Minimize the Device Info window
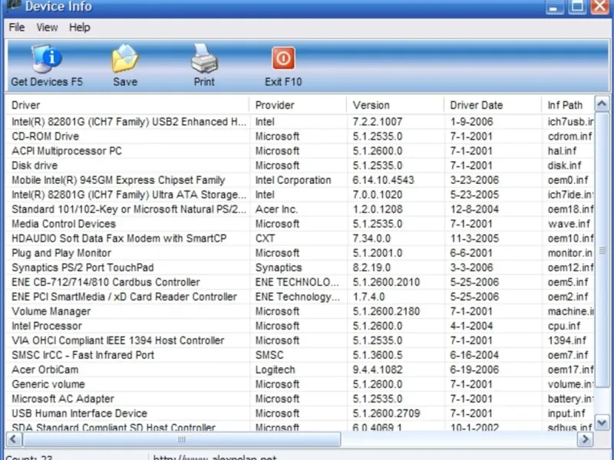Viewport: 614px width, 460px height. tap(553, 7)
